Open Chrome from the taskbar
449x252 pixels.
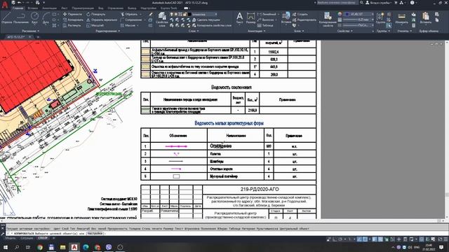click(40, 247)
